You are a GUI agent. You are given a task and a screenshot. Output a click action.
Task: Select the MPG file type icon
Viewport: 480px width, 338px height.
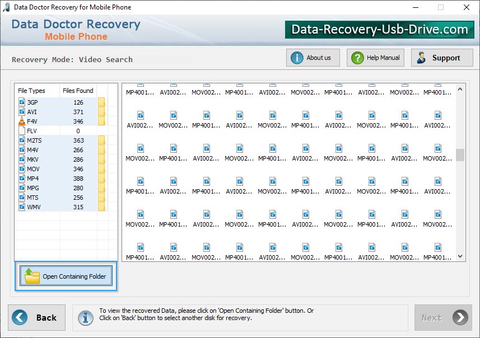pyautogui.click(x=22, y=187)
